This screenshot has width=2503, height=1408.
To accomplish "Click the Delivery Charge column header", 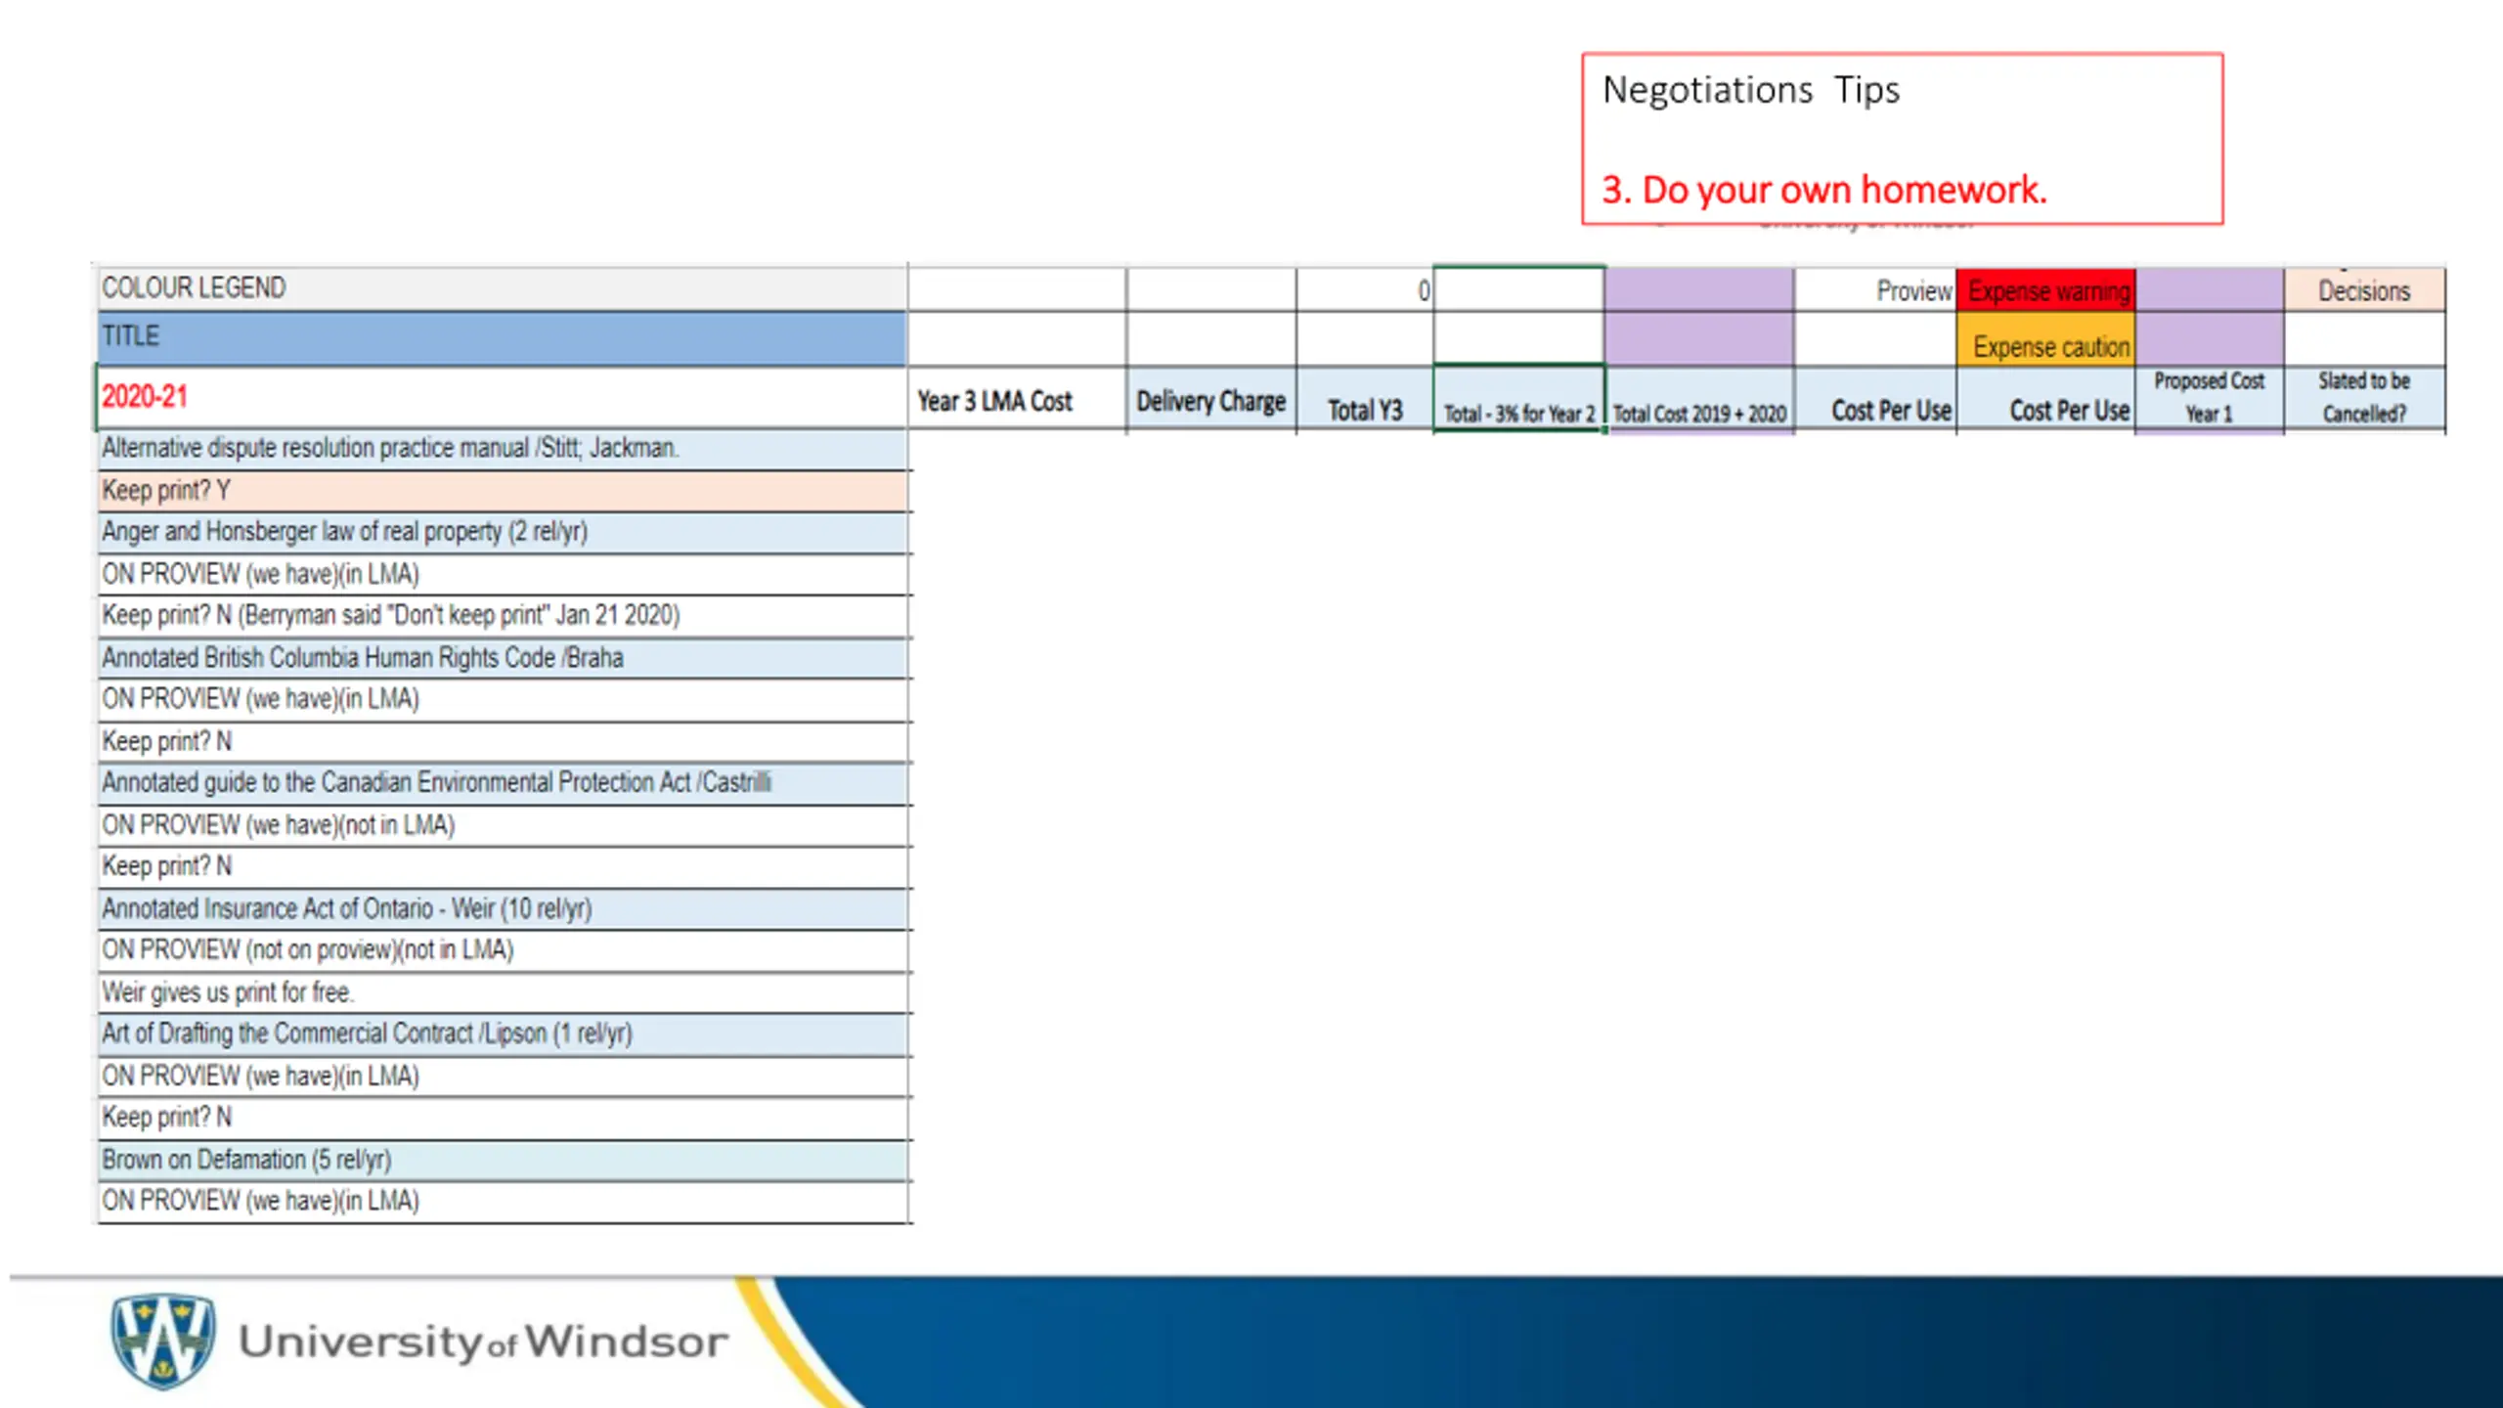I will click(x=1210, y=399).
